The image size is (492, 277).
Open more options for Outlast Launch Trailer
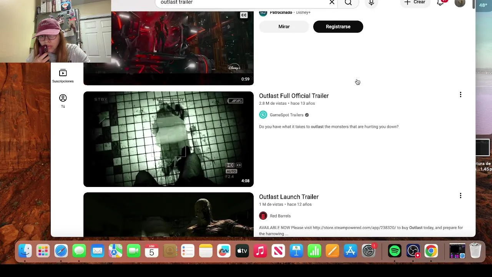(x=460, y=196)
